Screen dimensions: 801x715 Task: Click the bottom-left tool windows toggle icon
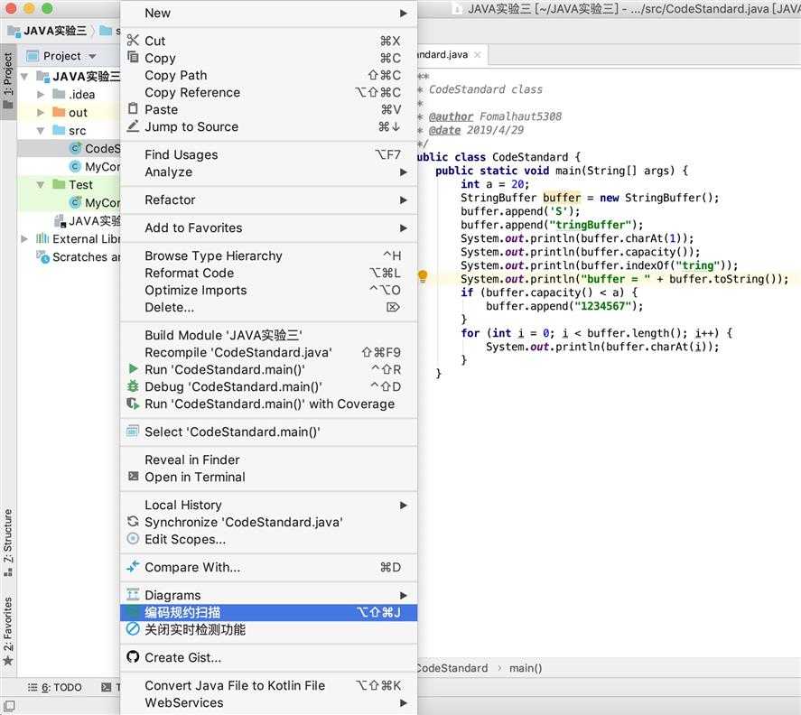click(9, 706)
